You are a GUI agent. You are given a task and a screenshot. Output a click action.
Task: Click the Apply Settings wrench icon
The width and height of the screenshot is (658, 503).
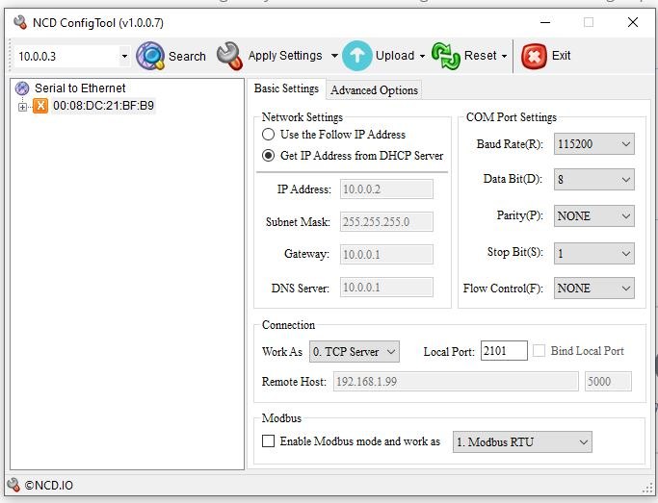pos(229,56)
